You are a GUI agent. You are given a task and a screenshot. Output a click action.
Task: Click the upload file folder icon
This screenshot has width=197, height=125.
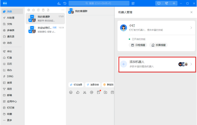[x=106, y=92]
